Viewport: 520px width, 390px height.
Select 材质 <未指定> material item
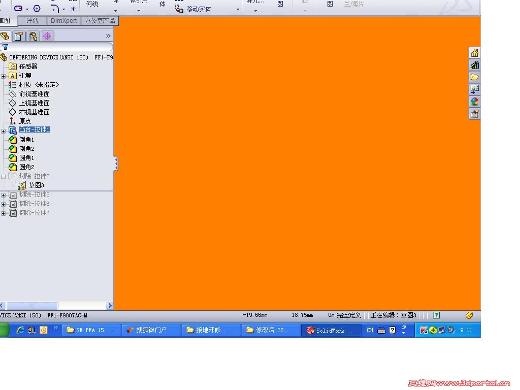point(34,85)
